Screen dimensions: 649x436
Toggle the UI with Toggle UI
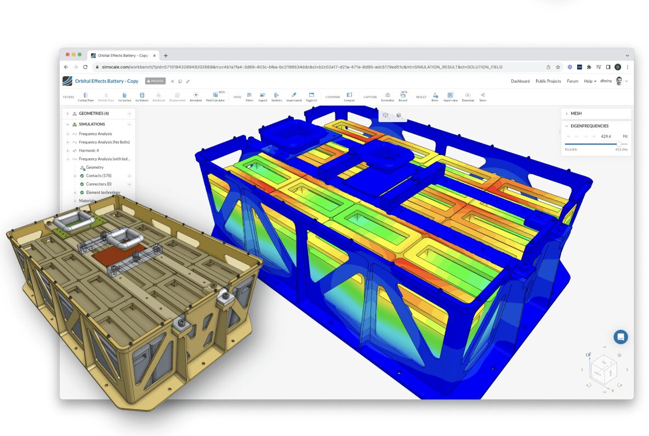311,96
